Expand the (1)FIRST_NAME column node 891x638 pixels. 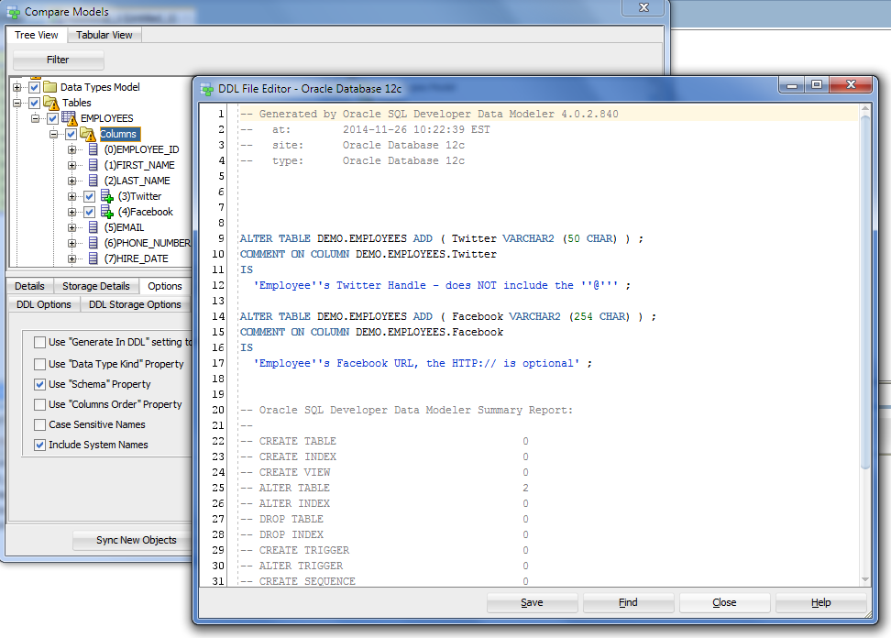click(x=71, y=165)
